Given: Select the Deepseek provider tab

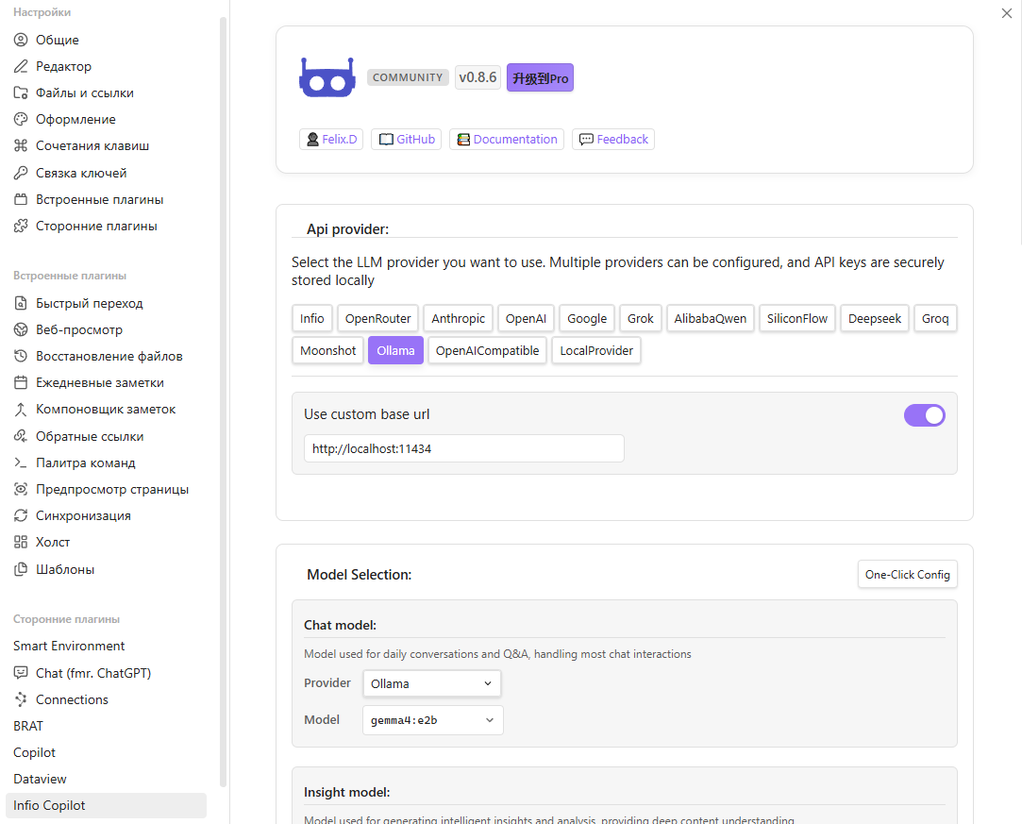Looking at the screenshot, I should click(x=874, y=319).
